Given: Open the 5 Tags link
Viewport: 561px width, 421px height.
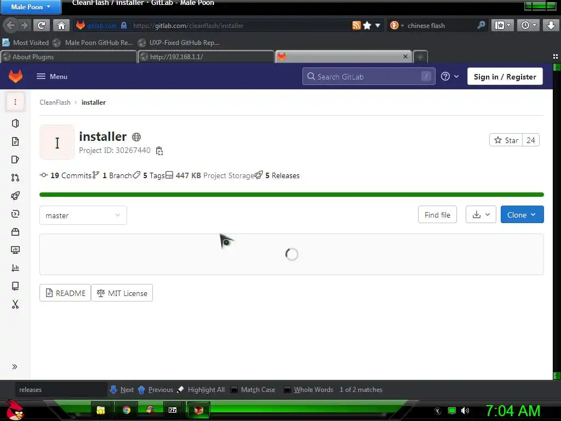Looking at the screenshot, I should point(148,175).
